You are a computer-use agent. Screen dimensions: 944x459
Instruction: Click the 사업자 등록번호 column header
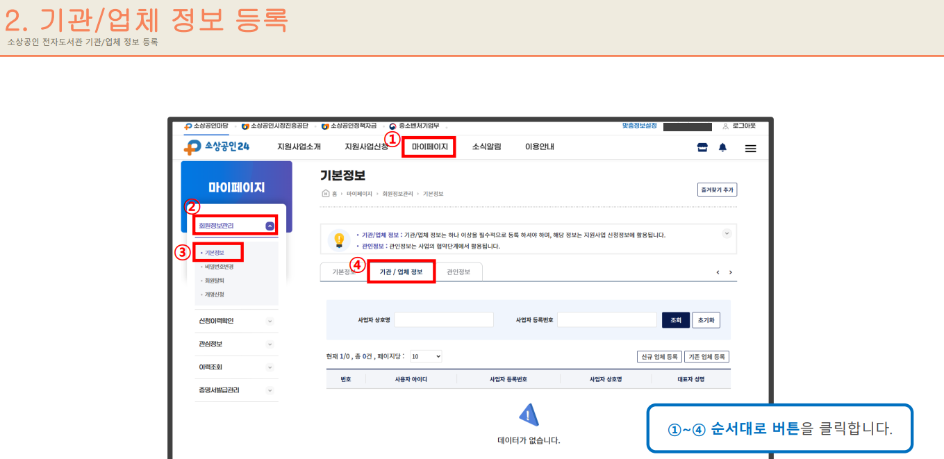[508, 379]
